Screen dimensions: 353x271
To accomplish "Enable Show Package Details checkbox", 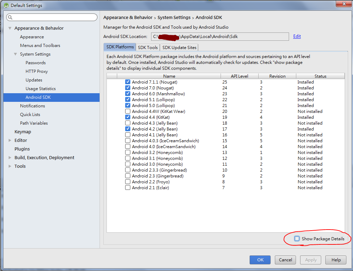I will [297, 239].
